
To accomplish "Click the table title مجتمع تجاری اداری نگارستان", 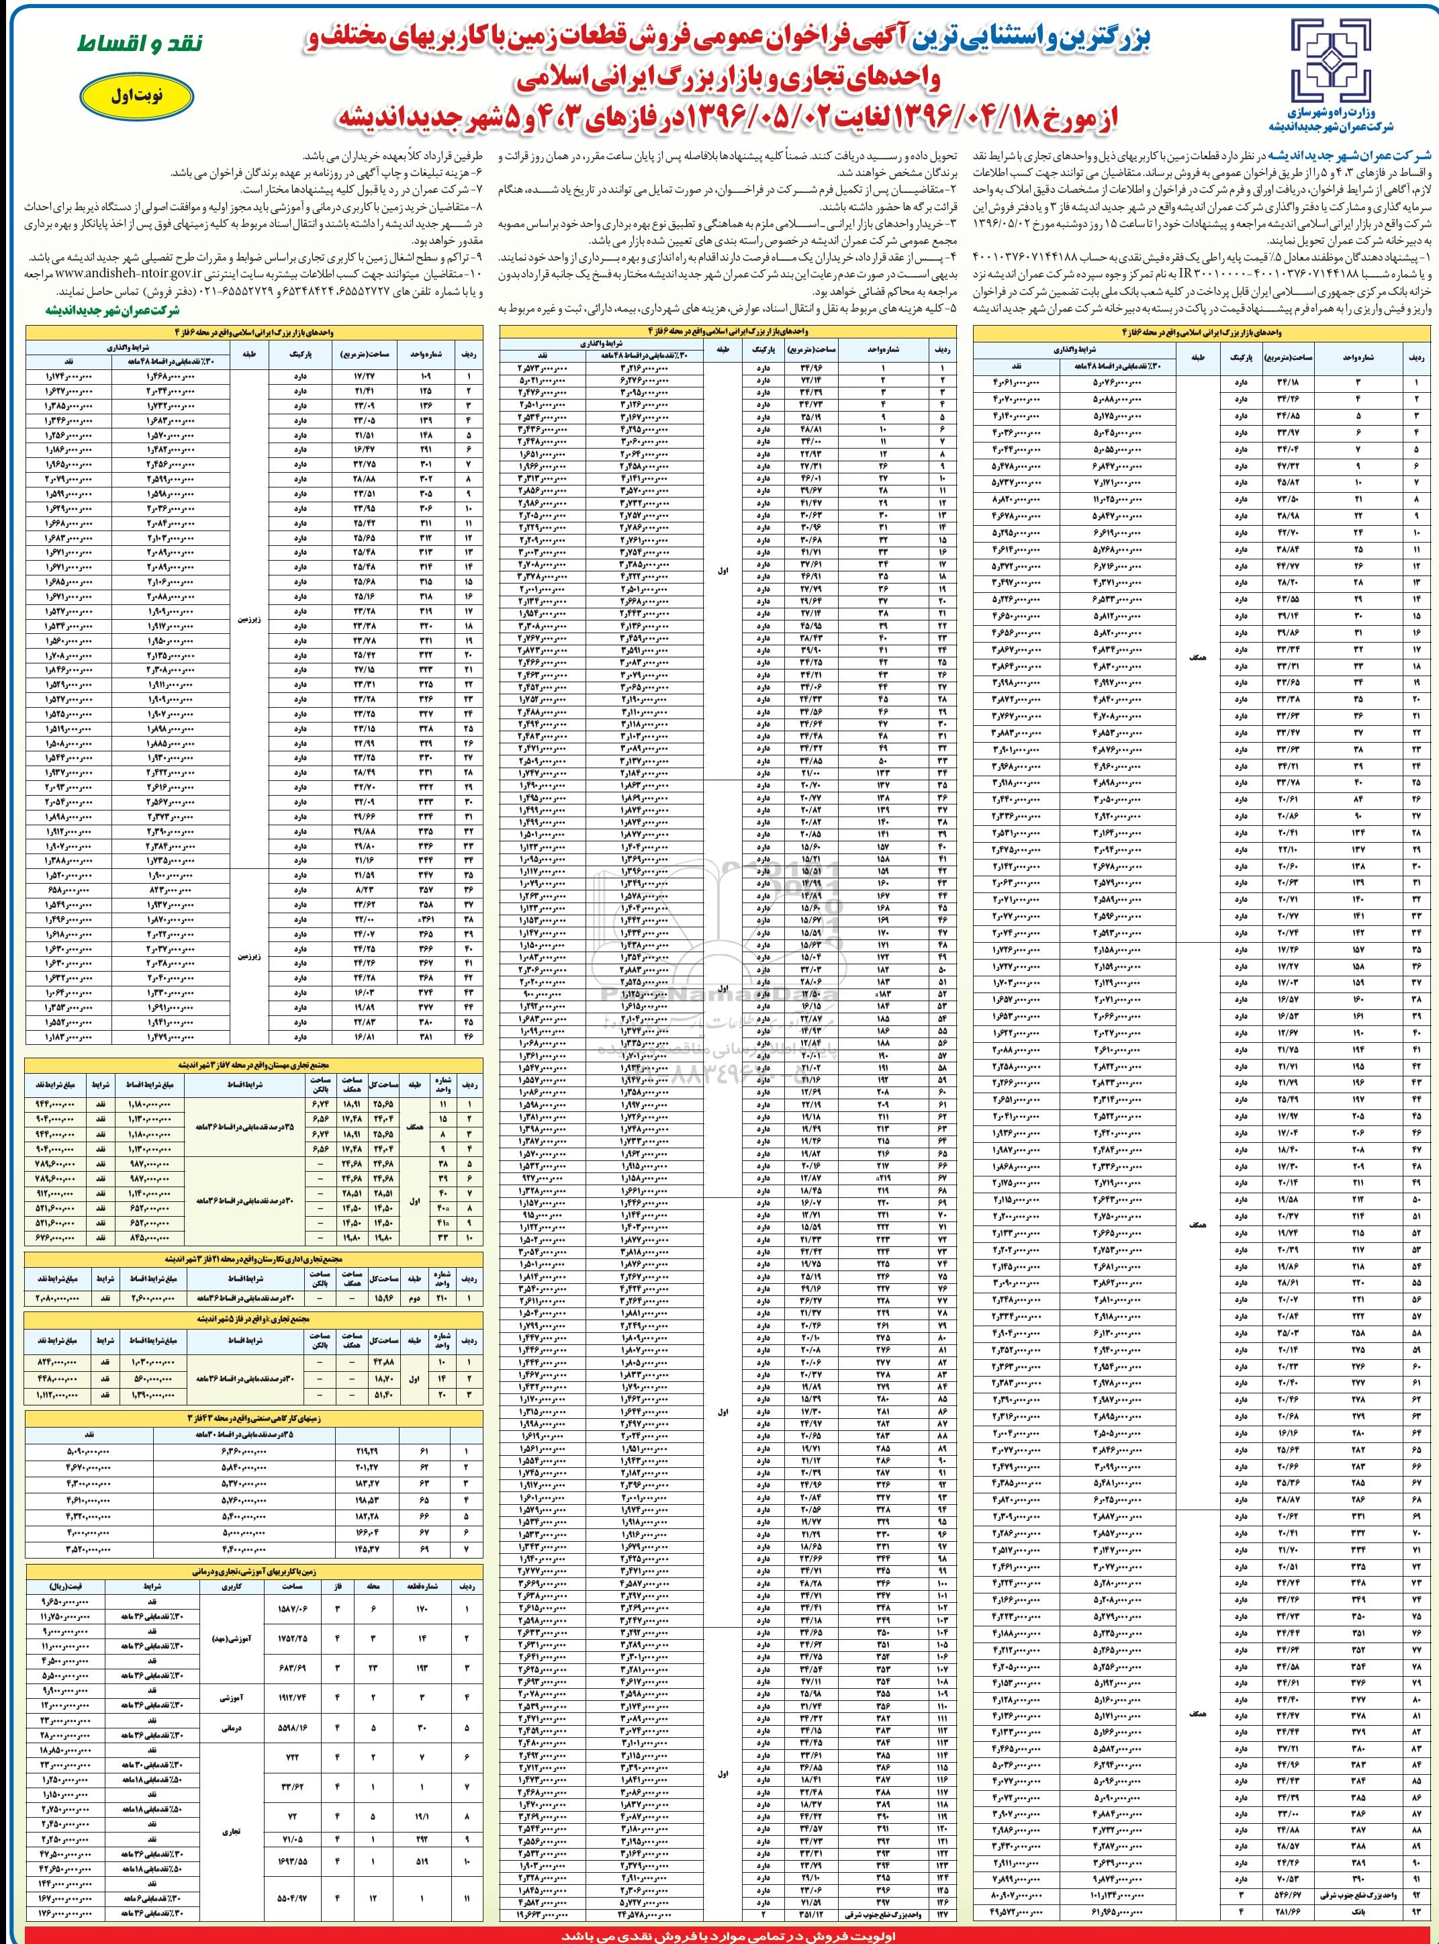I will (253, 1258).
